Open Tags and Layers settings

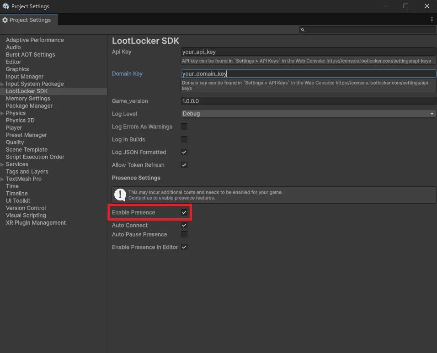pos(27,172)
